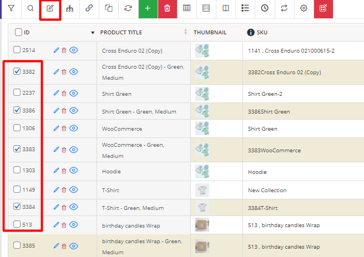
Task: Click the duplicate copy toolbar icon
Action: [109, 8]
